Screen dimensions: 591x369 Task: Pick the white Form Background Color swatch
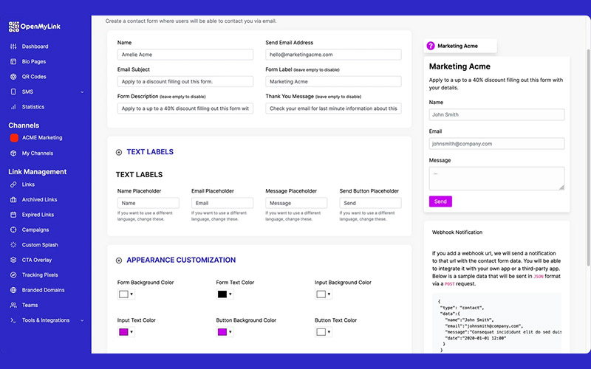[123, 294]
